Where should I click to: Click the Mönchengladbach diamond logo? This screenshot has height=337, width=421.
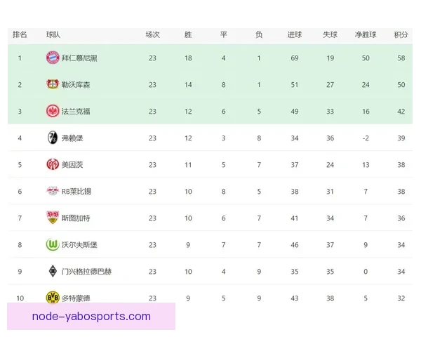point(53,271)
